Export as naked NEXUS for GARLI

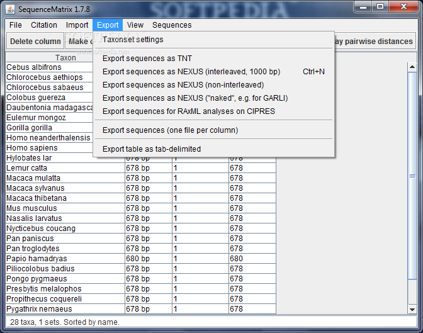[x=213, y=98]
